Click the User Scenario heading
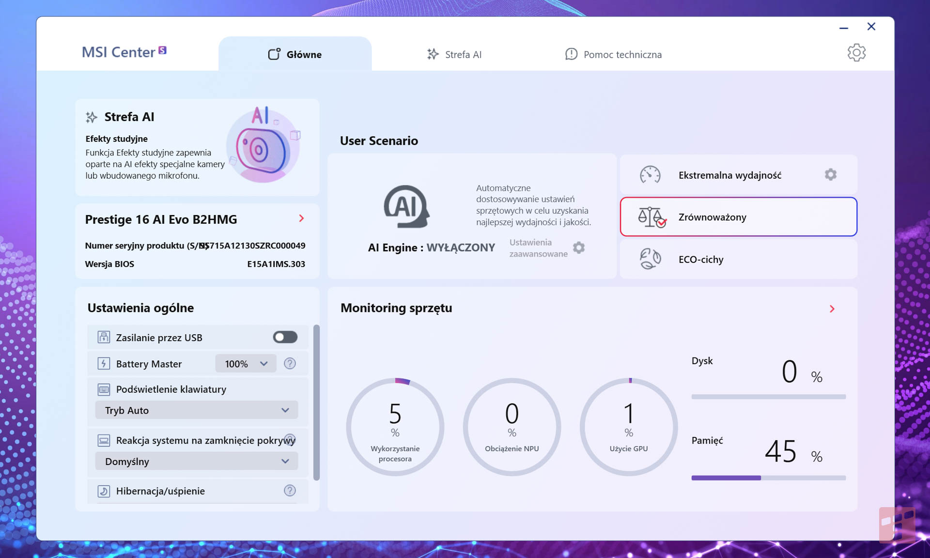Screen dimensions: 930x558 coord(379,140)
